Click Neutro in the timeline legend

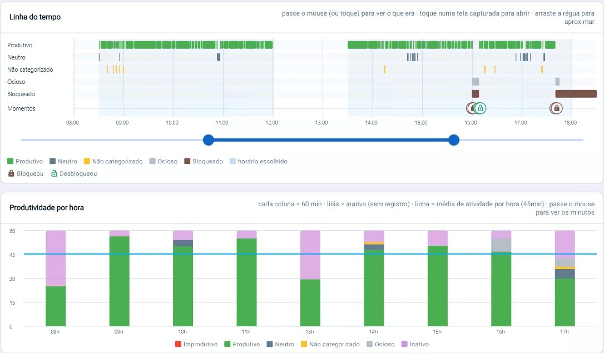click(63, 161)
